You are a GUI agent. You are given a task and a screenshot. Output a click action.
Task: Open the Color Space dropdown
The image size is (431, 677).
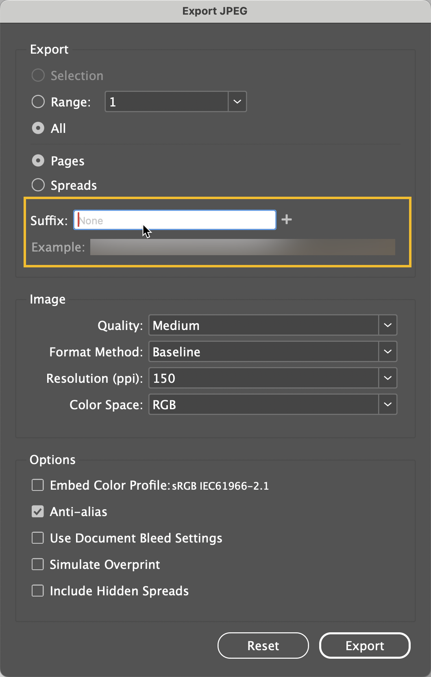[387, 404]
